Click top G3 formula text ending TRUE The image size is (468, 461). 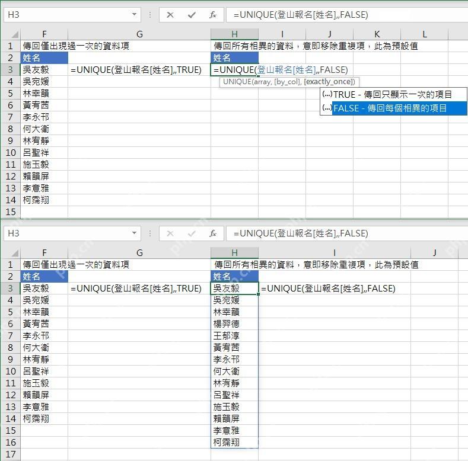(136, 70)
